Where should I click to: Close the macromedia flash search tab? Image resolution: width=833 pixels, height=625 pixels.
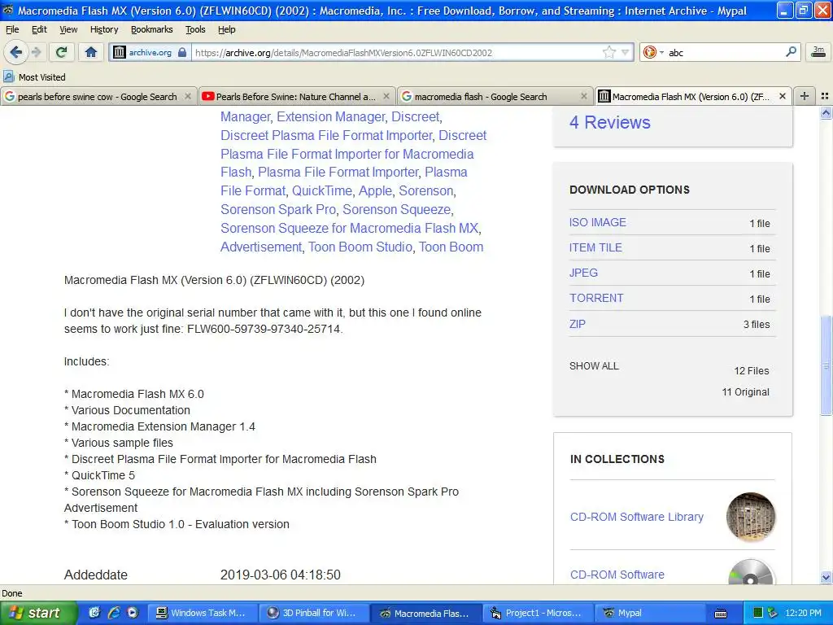(584, 96)
